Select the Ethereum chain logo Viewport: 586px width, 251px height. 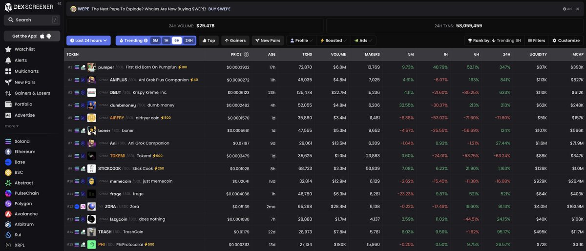coord(8,152)
